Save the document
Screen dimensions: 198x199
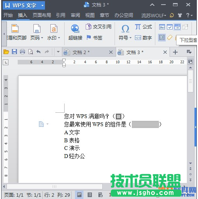[14, 52]
